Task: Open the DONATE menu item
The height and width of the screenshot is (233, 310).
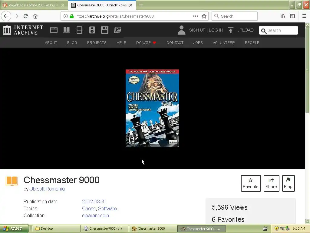Action: point(146,42)
